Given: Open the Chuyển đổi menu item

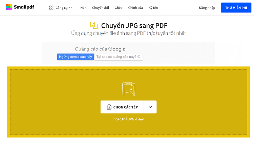Looking at the screenshot, I should point(101,7).
